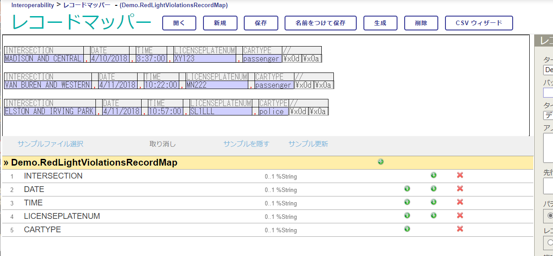Viewport: 553px width, 256px height.
Task: Go to Interoperability breadcrumb
Action: point(33,5)
